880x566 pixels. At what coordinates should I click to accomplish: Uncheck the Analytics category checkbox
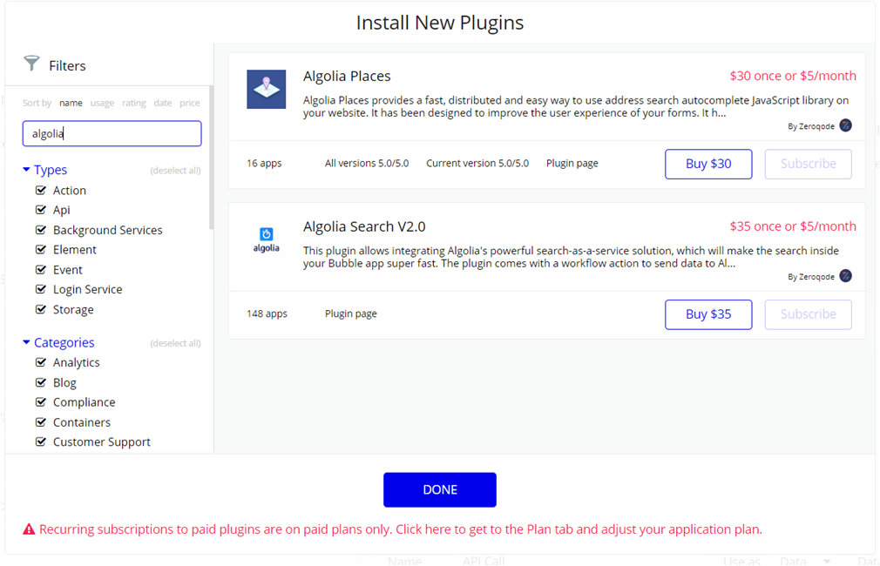point(40,362)
